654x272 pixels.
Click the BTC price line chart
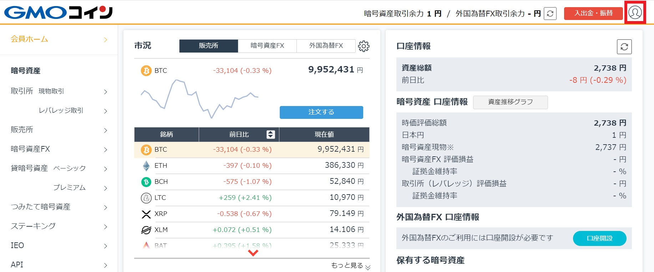(200, 99)
